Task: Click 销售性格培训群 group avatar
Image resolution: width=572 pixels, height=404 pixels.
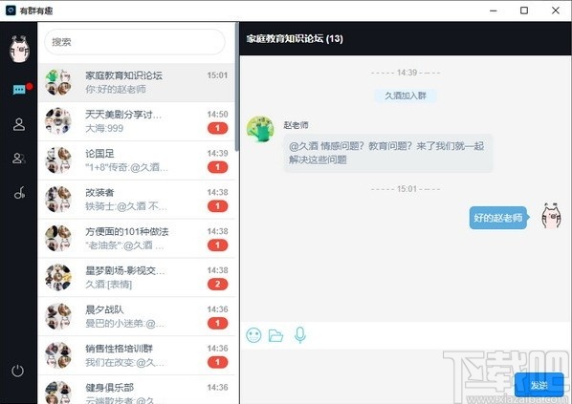Action: 58,355
